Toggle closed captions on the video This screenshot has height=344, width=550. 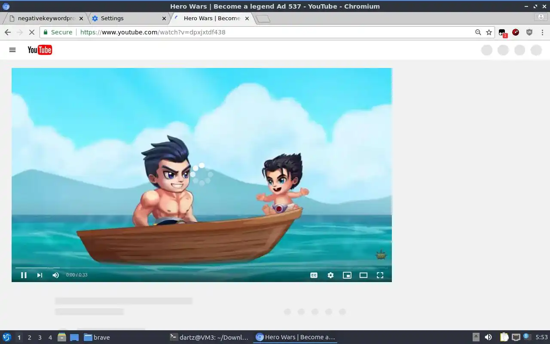click(314, 275)
